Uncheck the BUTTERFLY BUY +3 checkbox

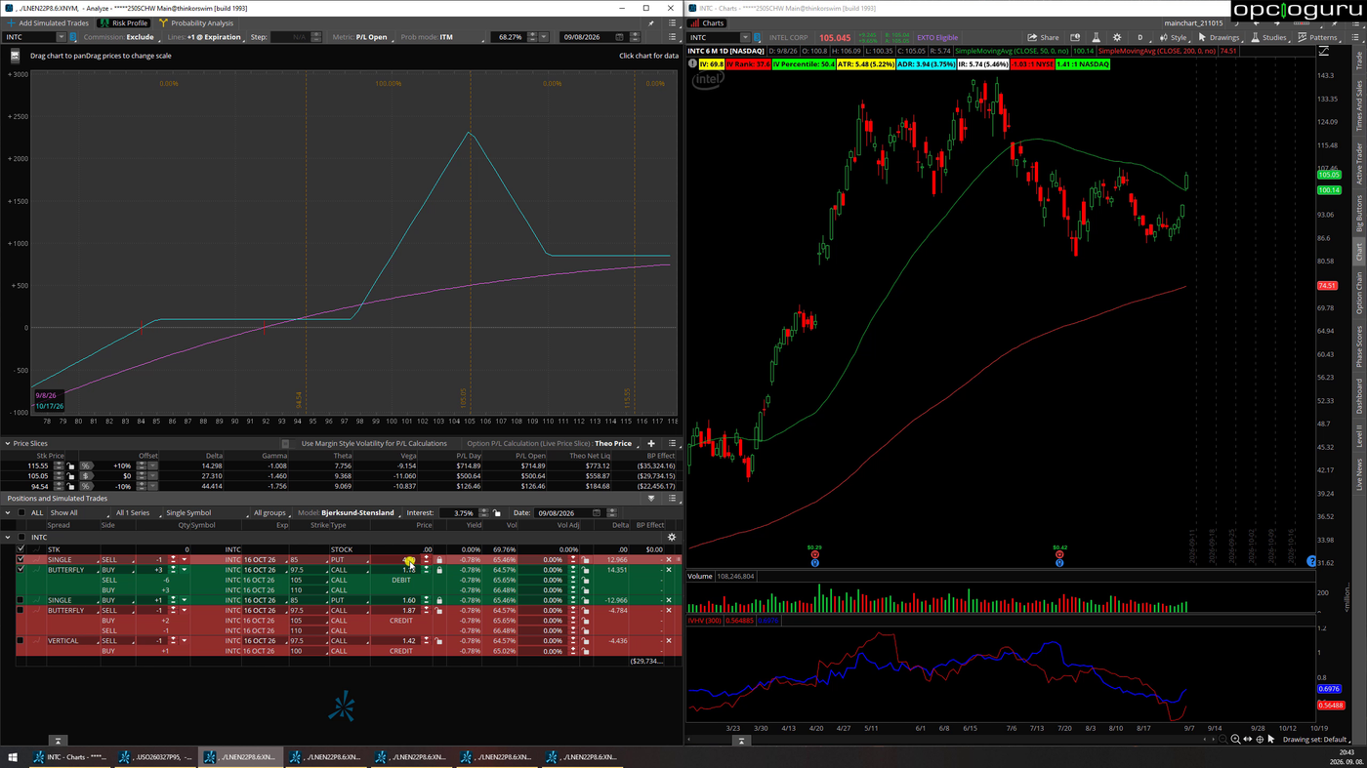click(x=21, y=570)
